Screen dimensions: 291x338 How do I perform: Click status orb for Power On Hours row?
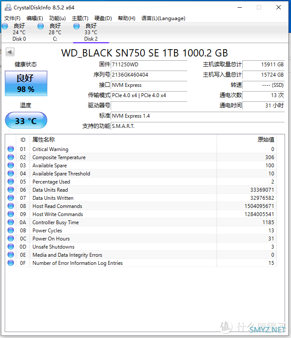(x=11, y=238)
